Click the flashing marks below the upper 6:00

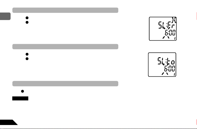[166, 37]
